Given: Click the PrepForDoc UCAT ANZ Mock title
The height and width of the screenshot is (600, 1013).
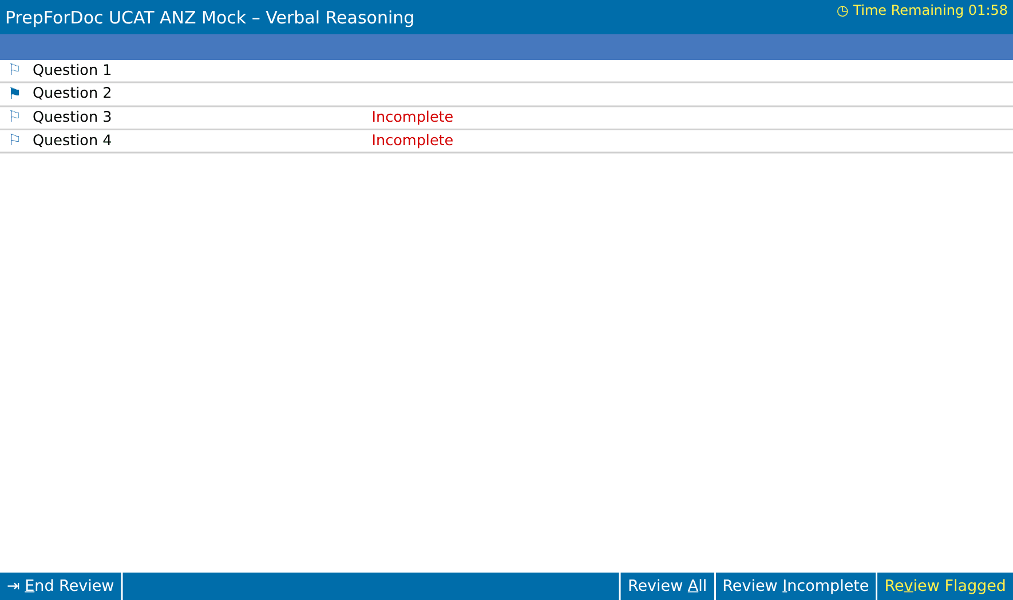Looking at the screenshot, I should pyautogui.click(x=209, y=18).
